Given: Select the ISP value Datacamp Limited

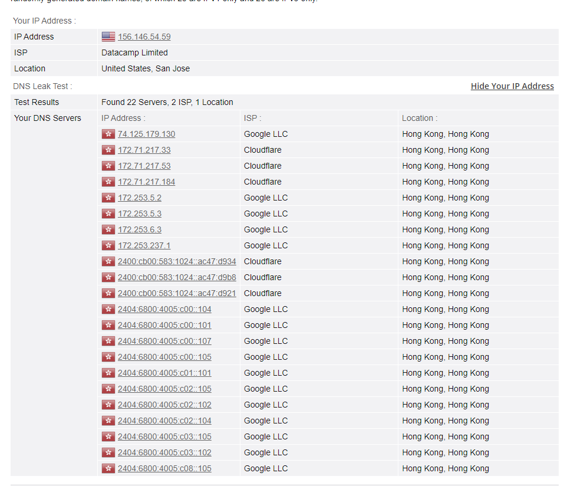Looking at the screenshot, I should tap(134, 52).
